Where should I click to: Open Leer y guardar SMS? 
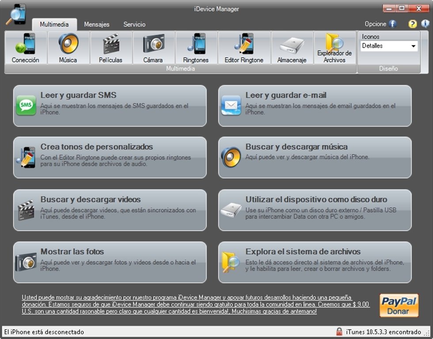(110, 105)
